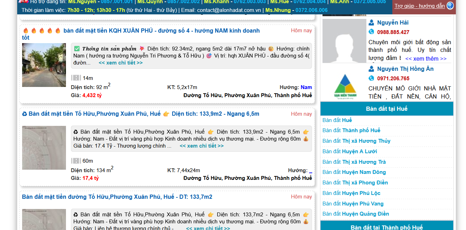Expand Nguyễn Hải agent description with xem thêm
Viewport: 466px width, 230px height.
426,59
